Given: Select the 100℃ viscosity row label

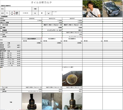Looking at the screenshot, I should (x=11, y=47).
